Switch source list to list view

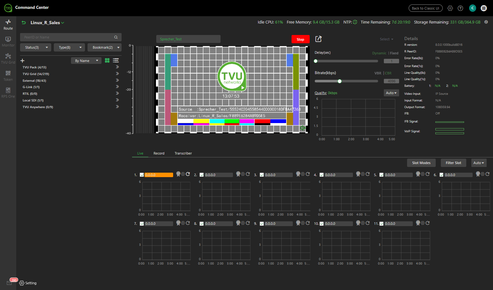pyautogui.click(x=116, y=60)
